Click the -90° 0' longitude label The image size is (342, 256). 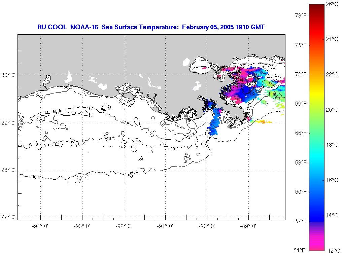click(207, 226)
